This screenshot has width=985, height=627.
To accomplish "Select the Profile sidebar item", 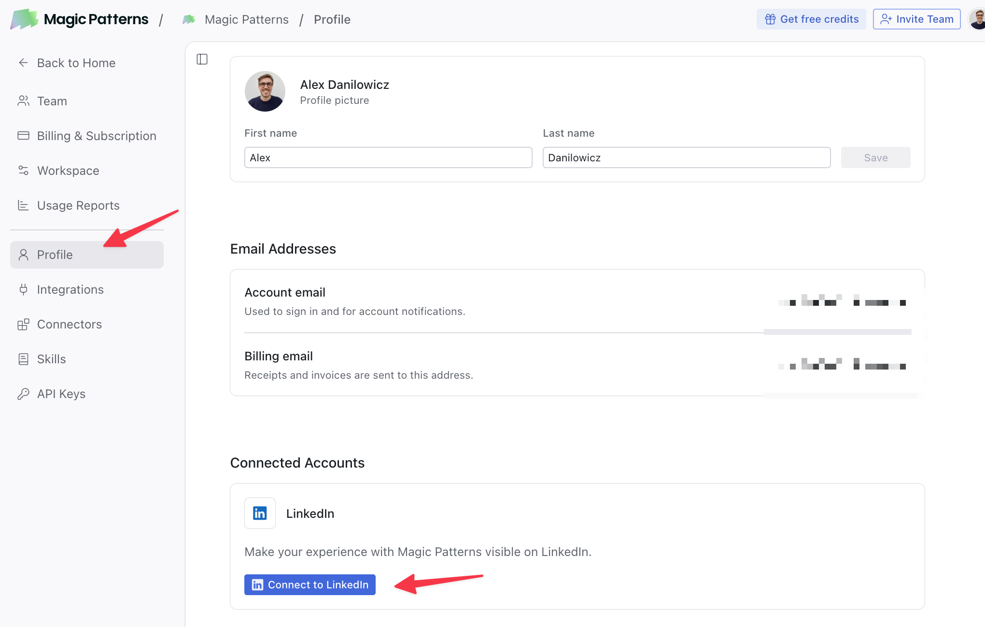I will click(87, 255).
